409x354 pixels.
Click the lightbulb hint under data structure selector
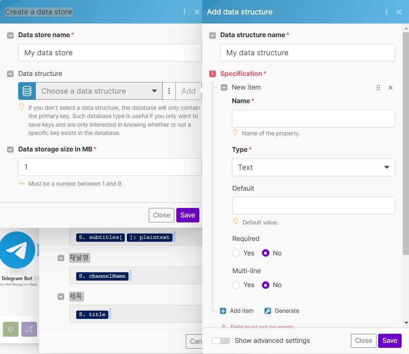22,106
